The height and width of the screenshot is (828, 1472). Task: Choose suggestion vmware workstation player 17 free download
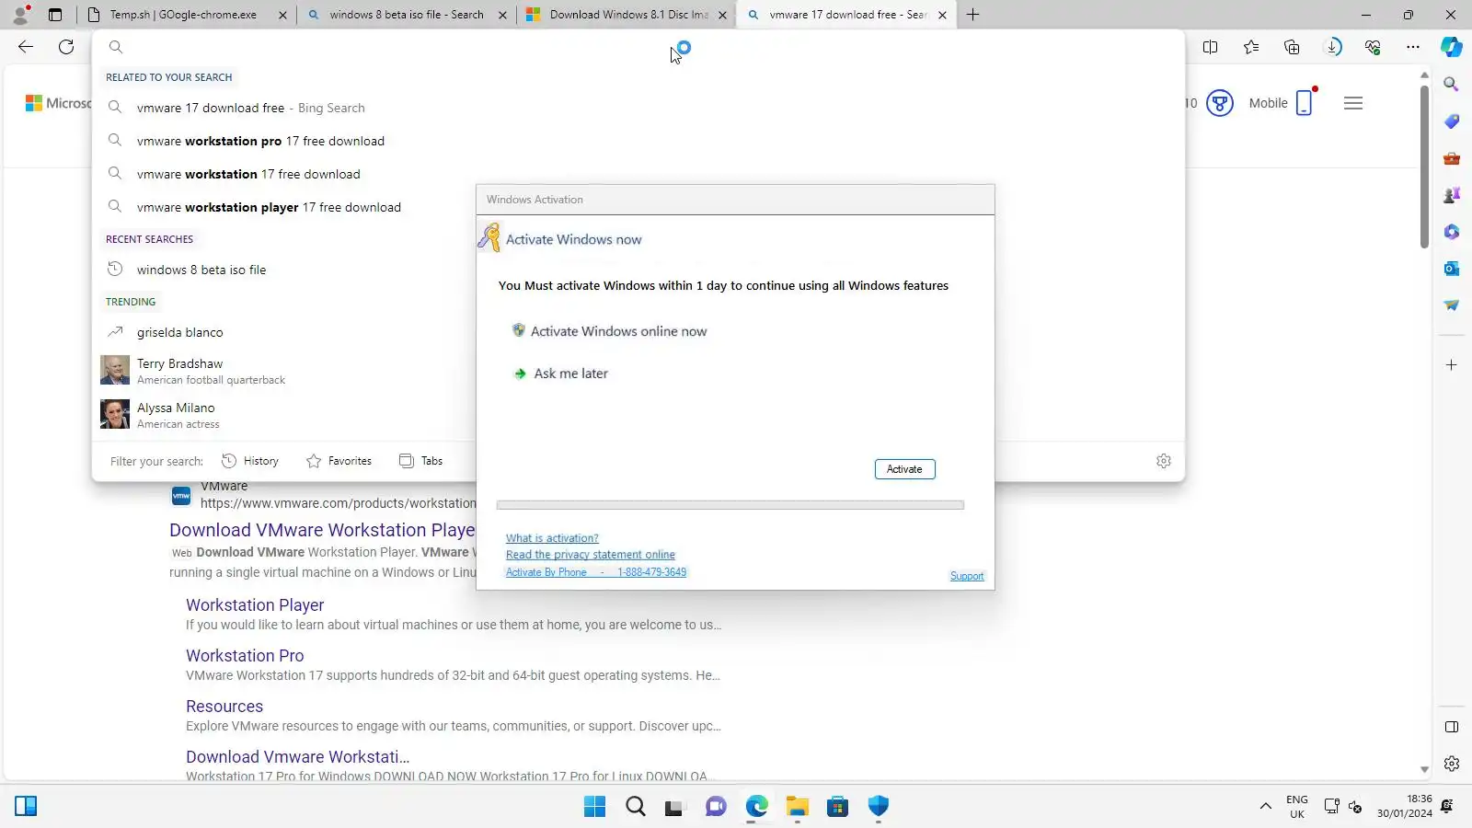click(269, 207)
